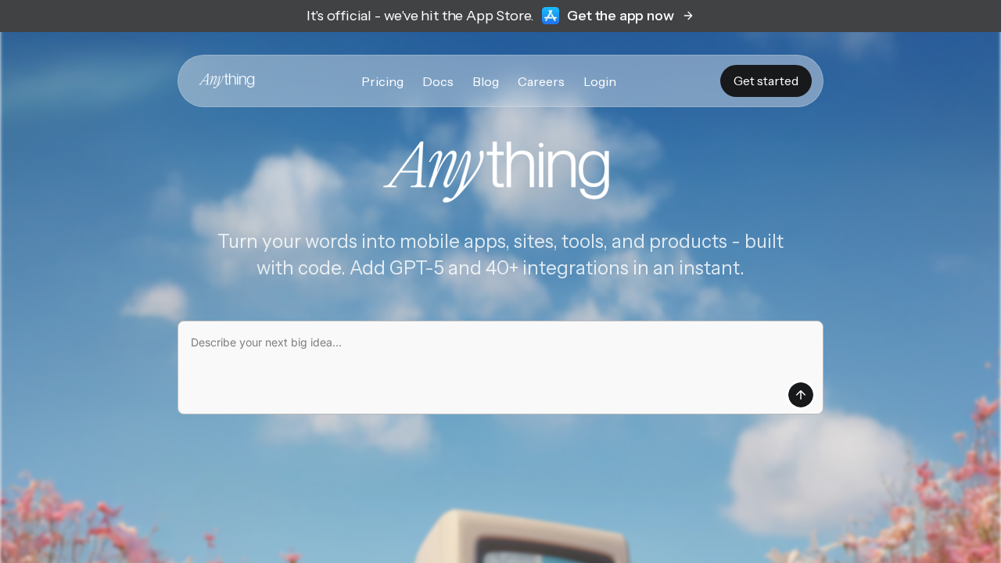Click the It's official announcement text
The height and width of the screenshot is (563, 1001).
point(420,16)
